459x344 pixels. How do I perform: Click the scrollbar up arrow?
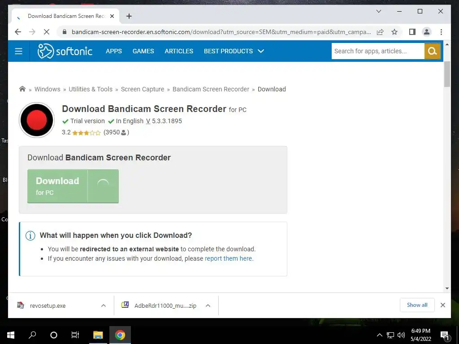click(x=447, y=44)
